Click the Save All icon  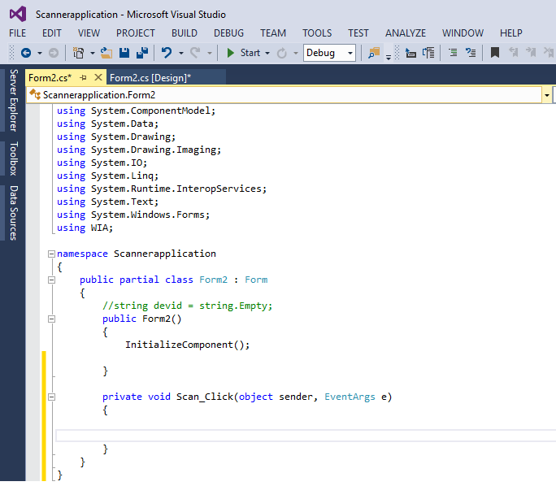point(142,53)
